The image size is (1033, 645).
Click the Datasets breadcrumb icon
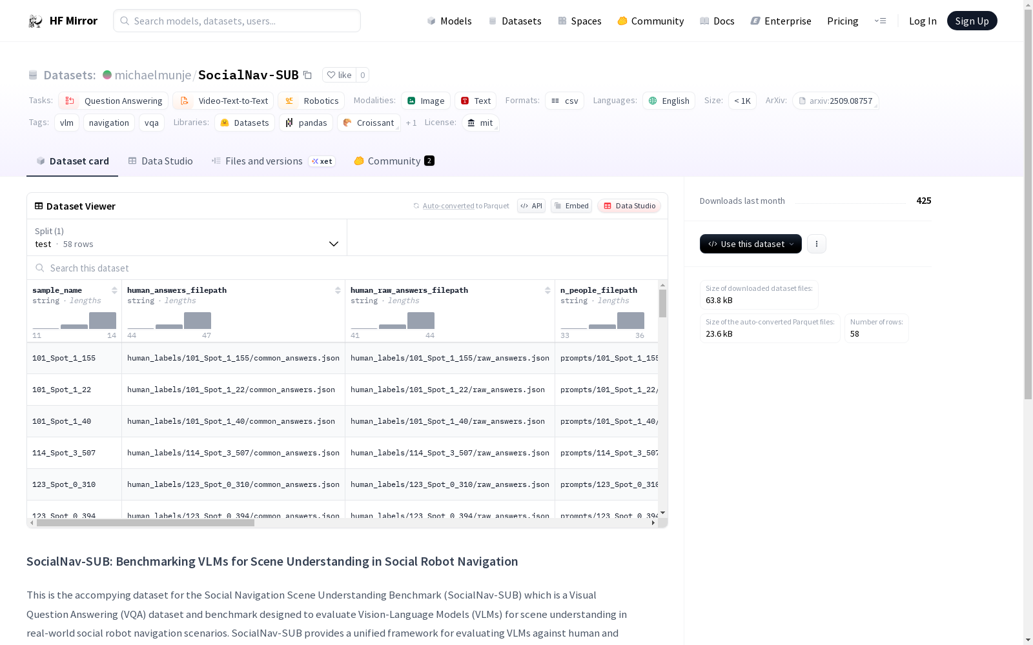[x=33, y=75]
